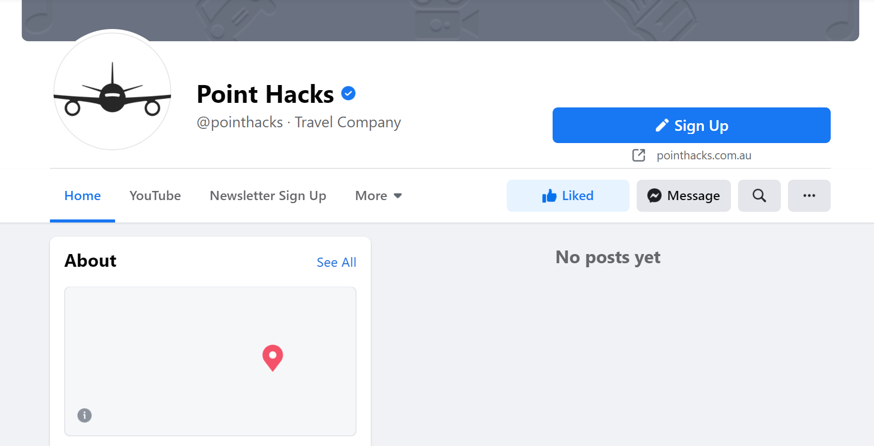The image size is (874, 446).
Task: Click the thumbs-up icon on Liked button
Action: click(x=549, y=195)
